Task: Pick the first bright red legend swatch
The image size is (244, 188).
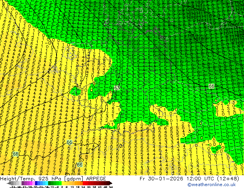Action: (84, 183)
